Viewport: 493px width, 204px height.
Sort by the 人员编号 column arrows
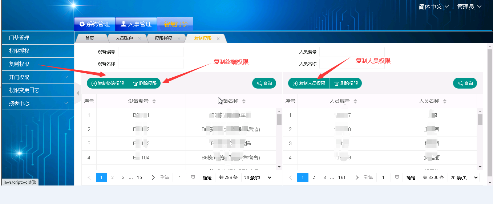pos(355,101)
